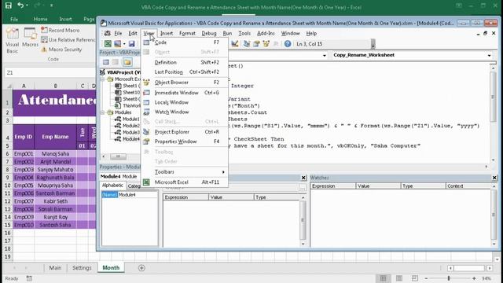Choose Definition from the View menu

(185, 62)
